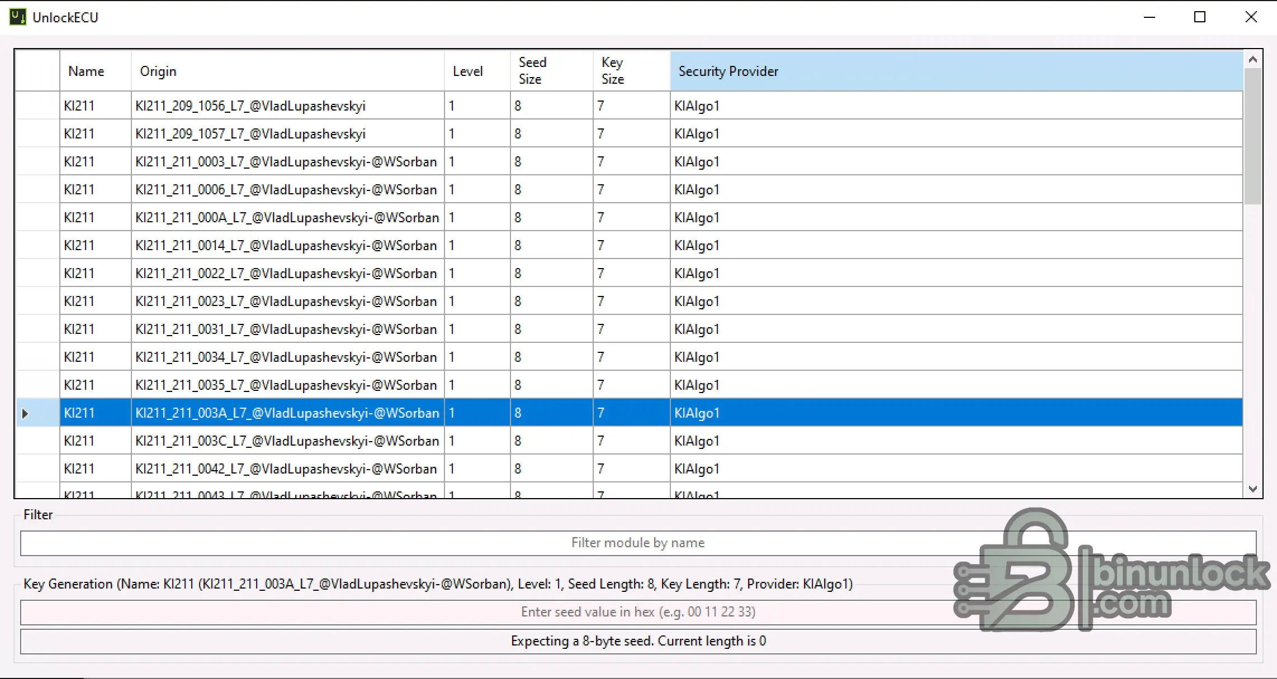Screen dimensions: 1277x679
Task: Click Key Size 7 in the 000A row
Action: pyautogui.click(x=632, y=217)
